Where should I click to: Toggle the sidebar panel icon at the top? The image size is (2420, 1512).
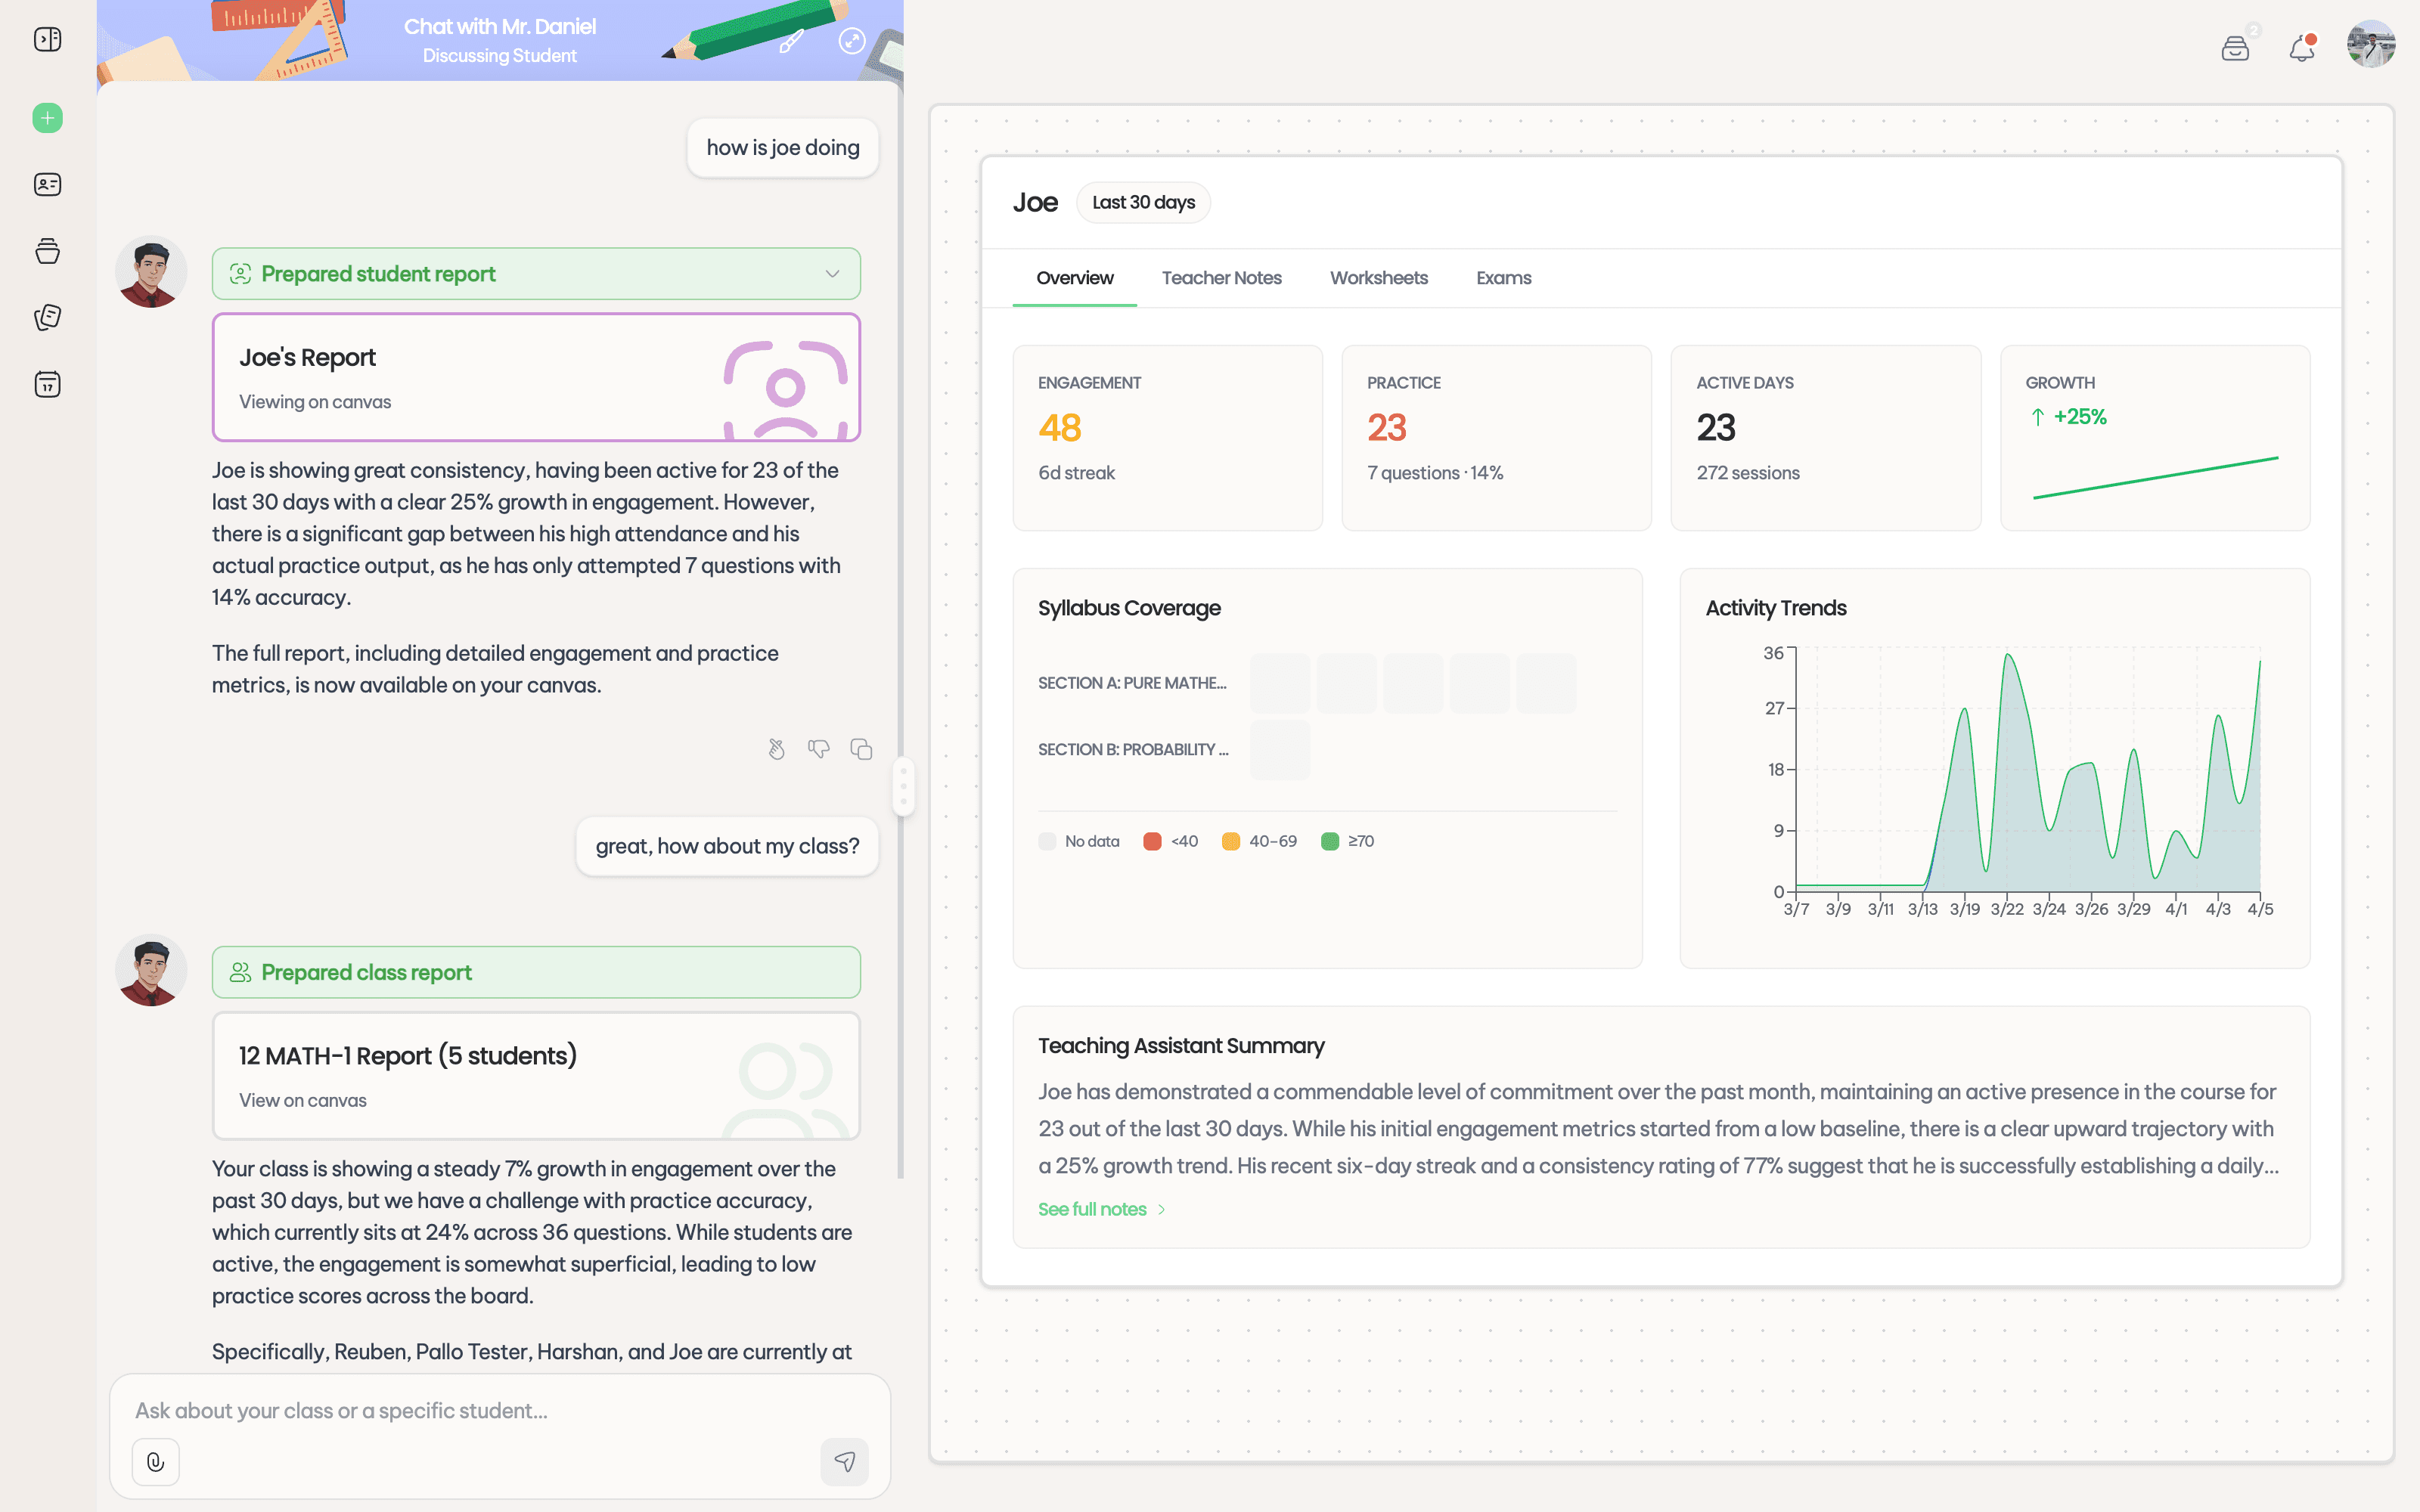(x=47, y=38)
